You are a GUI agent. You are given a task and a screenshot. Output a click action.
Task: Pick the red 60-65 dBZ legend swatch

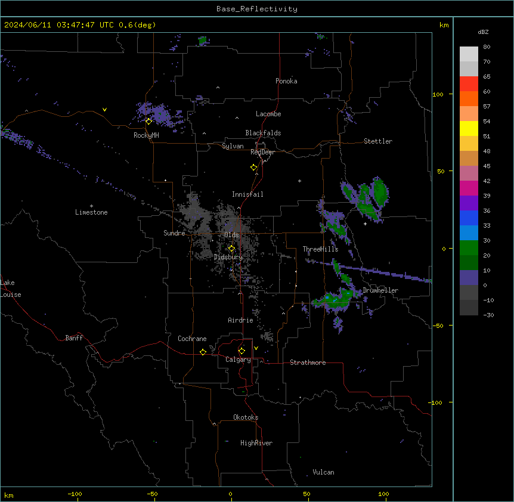point(469,84)
